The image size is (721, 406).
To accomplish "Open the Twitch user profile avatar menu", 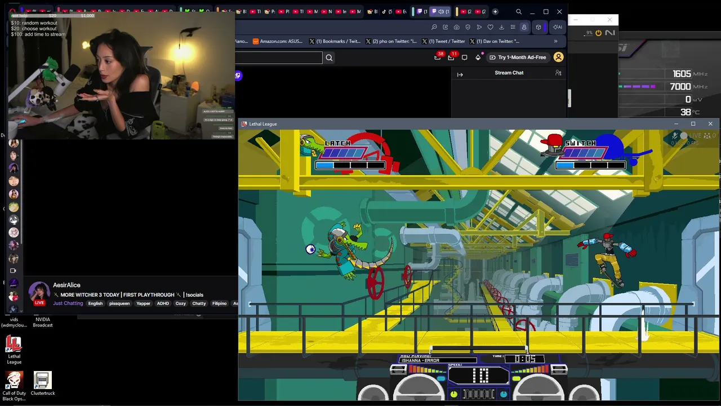I will pyautogui.click(x=558, y=57).
